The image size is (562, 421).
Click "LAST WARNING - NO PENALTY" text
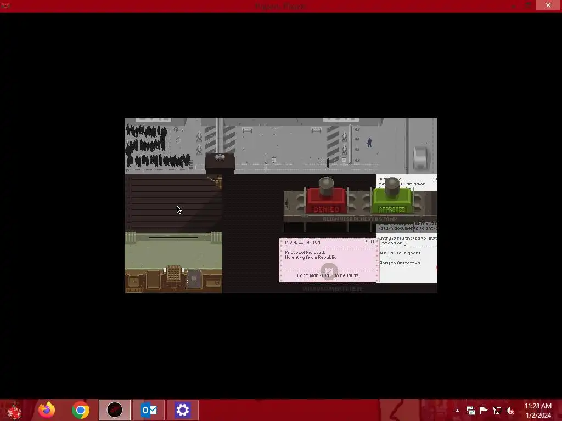point(328,276)
